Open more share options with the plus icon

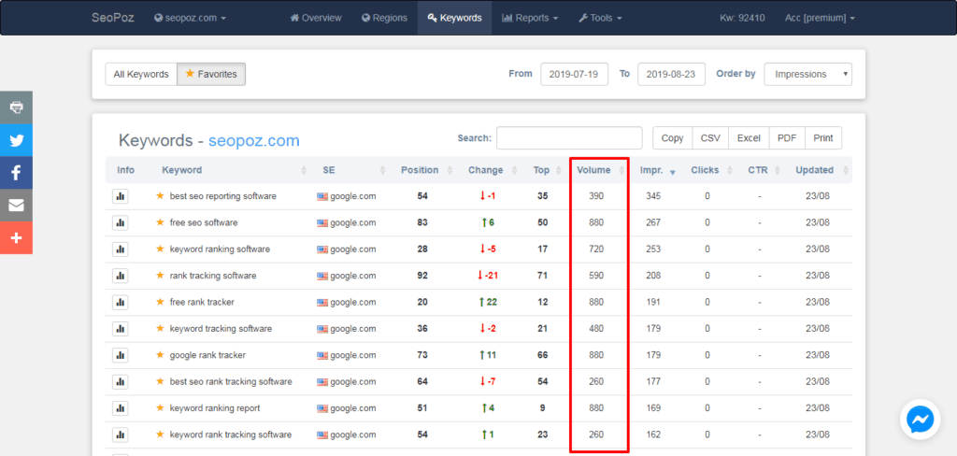(16, 237)
